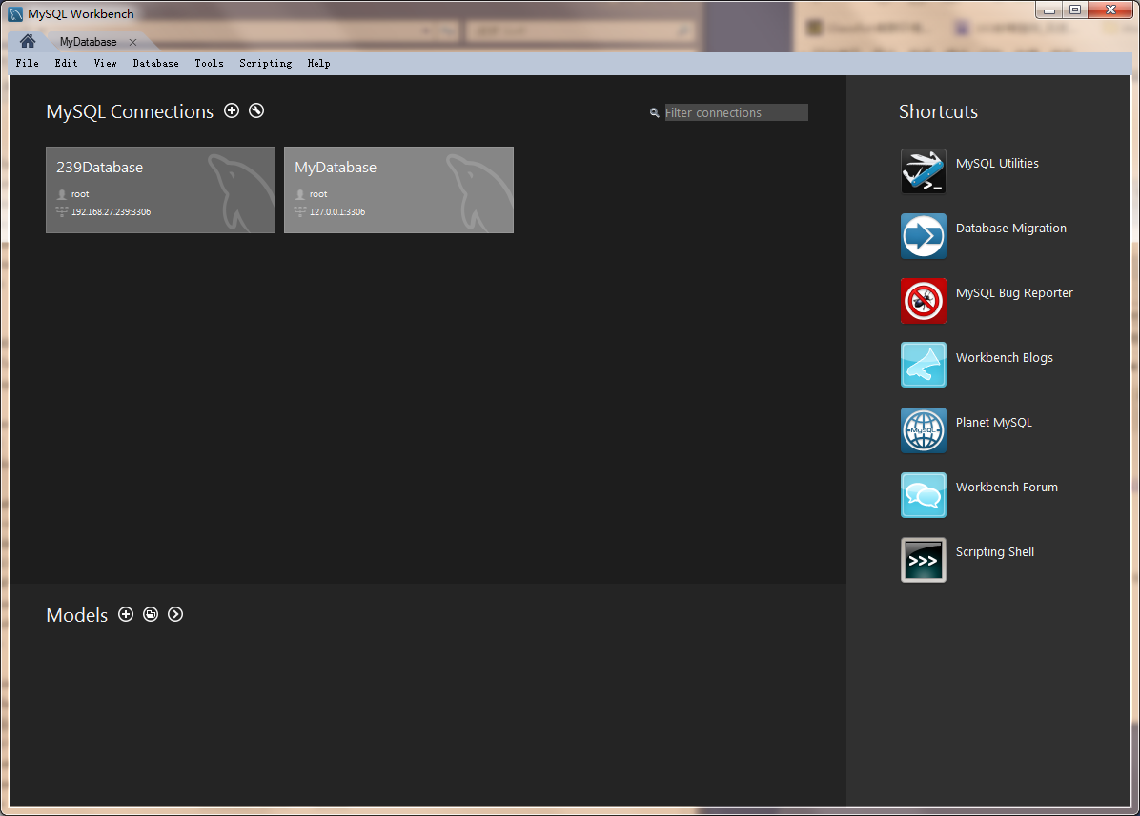Launch Scripting Shell icon

pyautogui.click(x=924, y=560)
